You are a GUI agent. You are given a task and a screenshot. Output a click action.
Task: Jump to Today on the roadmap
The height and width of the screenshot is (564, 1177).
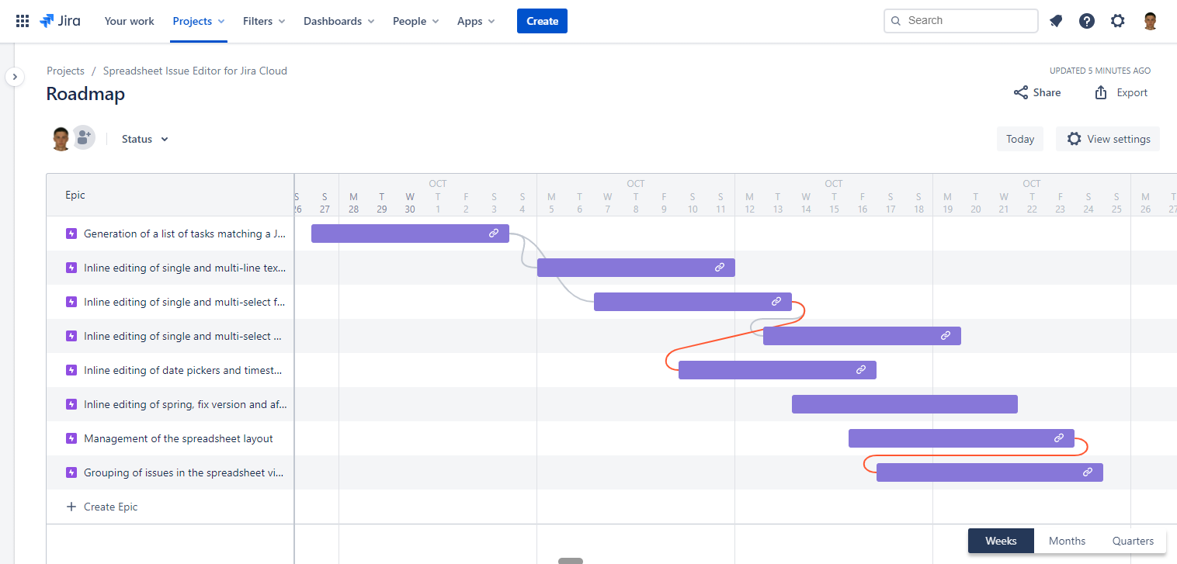point(1020,139)
